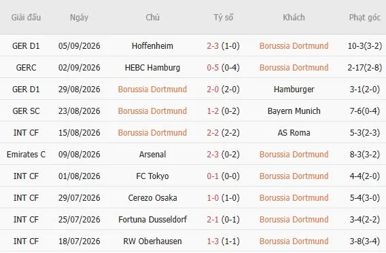Open 1-2 score versus Bayern Munich
386x253 pixels.
(213, 111)
